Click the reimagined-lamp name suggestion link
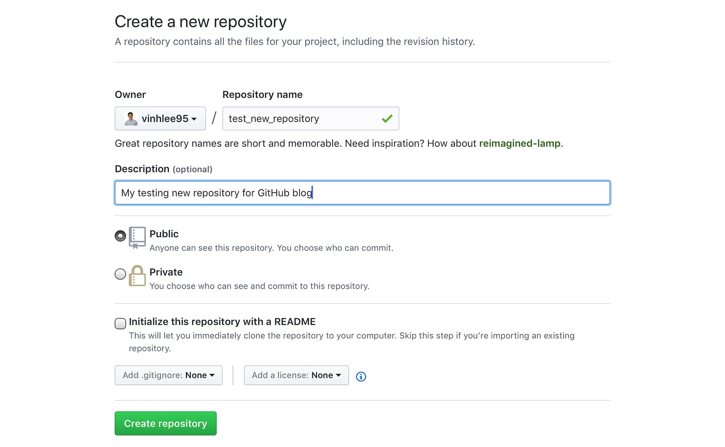The height and width of the screenshot is (447, 725). [x=519, y=143]
